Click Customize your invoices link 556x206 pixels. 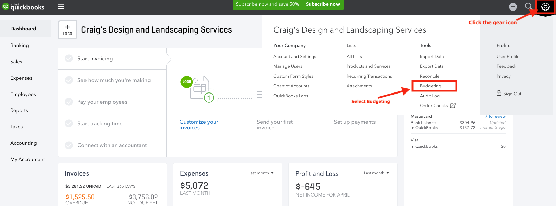[199, 125]
